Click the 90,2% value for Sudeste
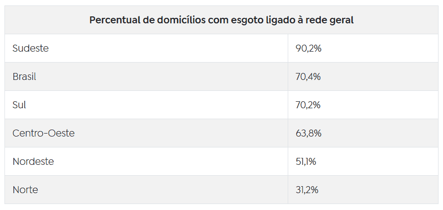Screen dimensions: 443x210 point(309,49)
